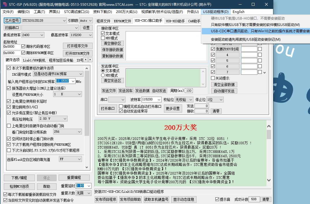Expand the 最低波特率 2400 dropdown
Image resolution: width=310 pixels, height=204 pixels.
(42, 35)
